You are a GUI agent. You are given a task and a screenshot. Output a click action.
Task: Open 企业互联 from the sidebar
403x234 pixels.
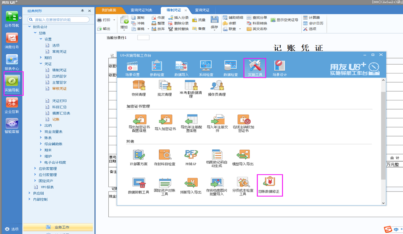click(12, 106)
